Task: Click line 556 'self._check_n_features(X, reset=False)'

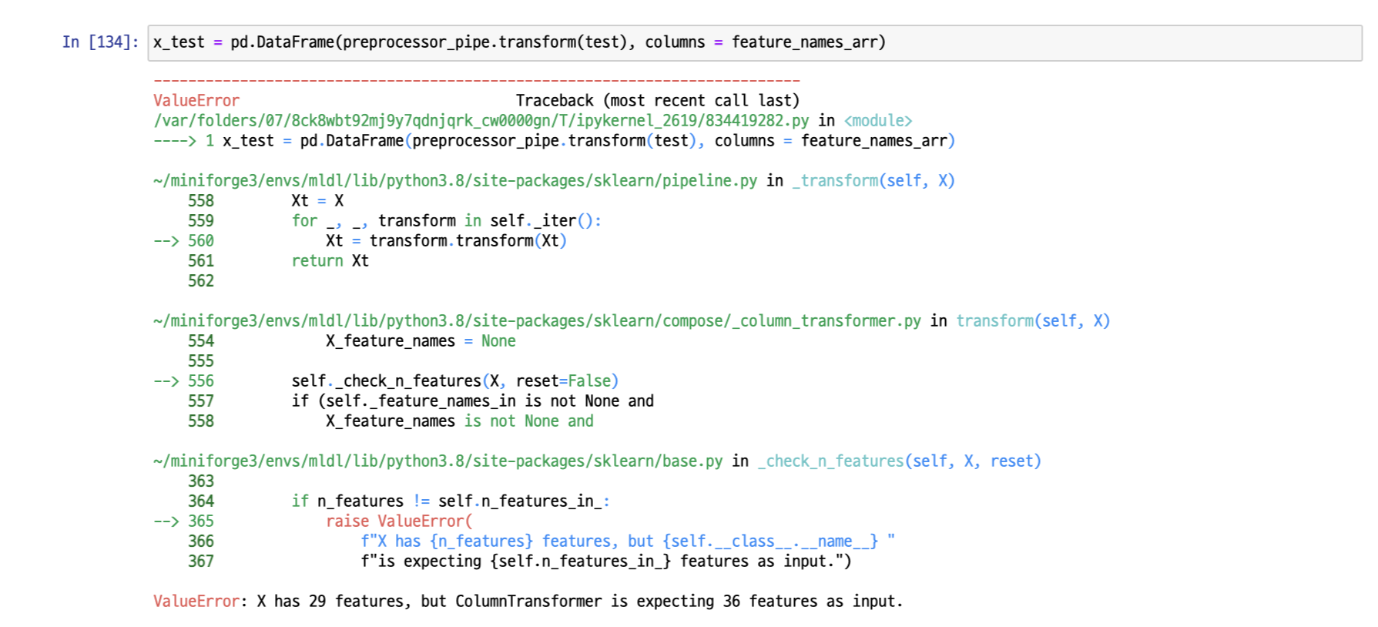Action: [454, 381]
